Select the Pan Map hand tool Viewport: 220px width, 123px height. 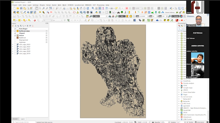(x=37, y=8)
